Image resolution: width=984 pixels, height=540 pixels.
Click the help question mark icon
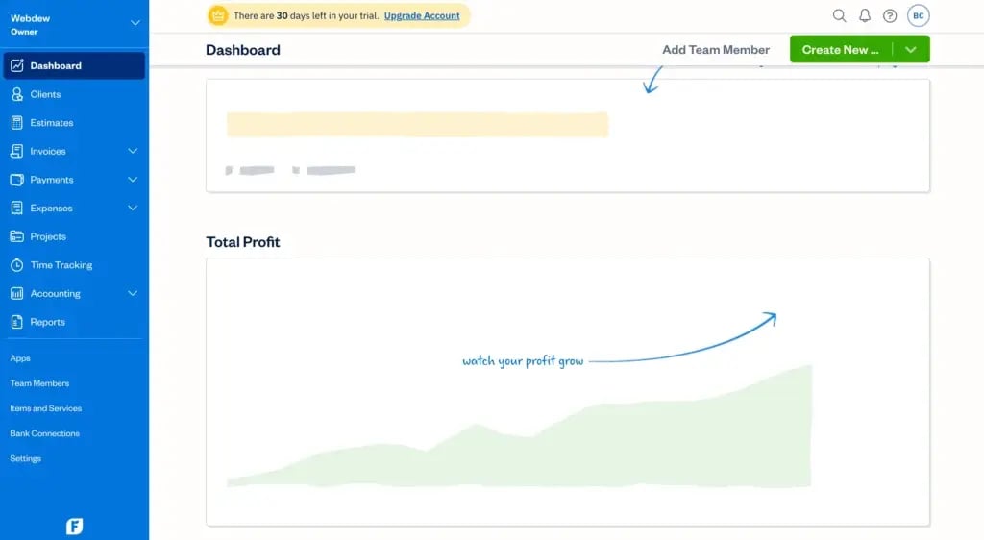pos(890,15)
